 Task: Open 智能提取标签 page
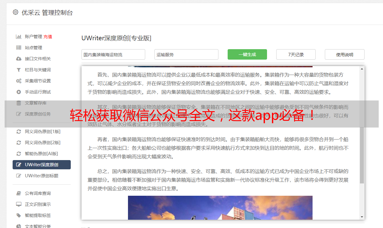(38, 215)
